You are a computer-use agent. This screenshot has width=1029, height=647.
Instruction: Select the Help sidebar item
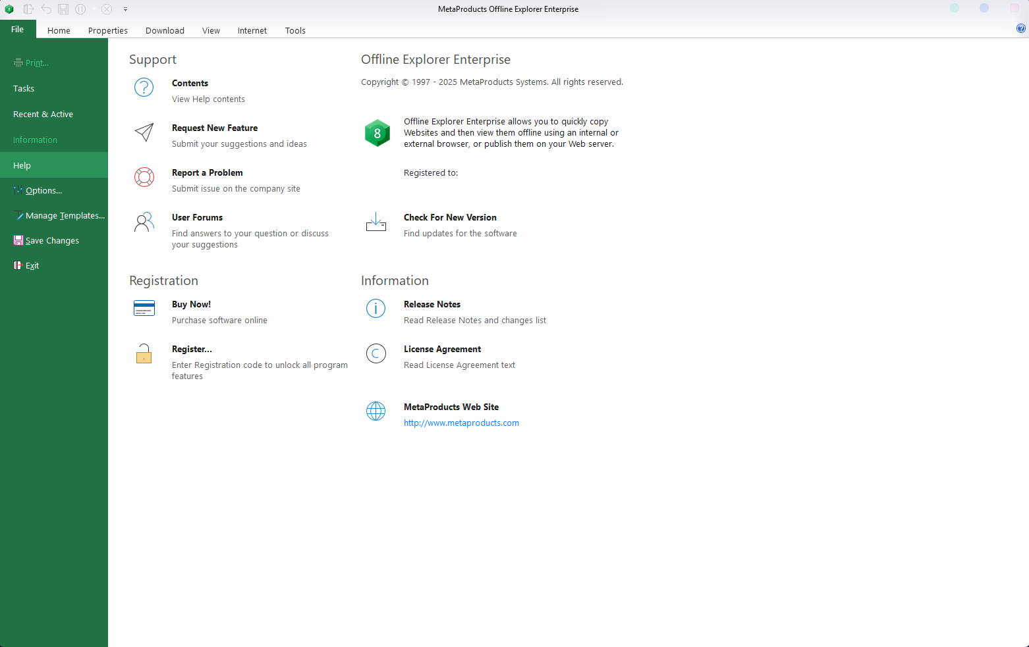[54, 165]
